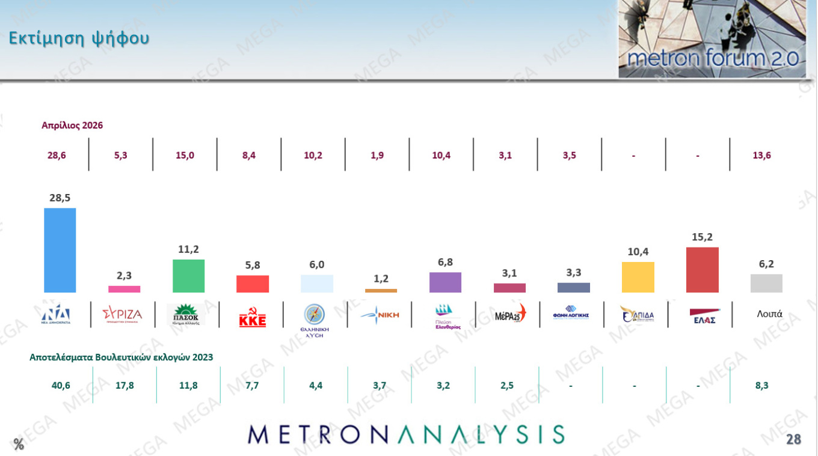Select the light blue 6,0 bar
Screen dimensions: 818x456
pos(317,284)
